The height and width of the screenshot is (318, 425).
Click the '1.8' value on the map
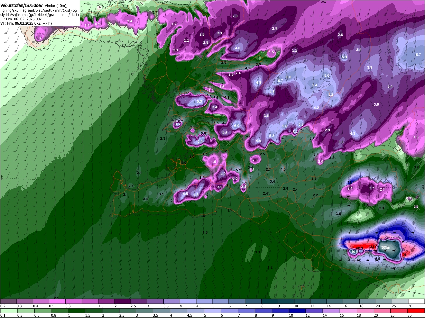click(x=417, y=167)
